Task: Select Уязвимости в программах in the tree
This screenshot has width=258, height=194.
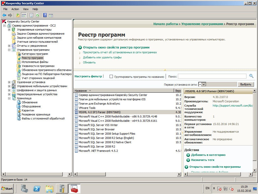Action: 38,66
